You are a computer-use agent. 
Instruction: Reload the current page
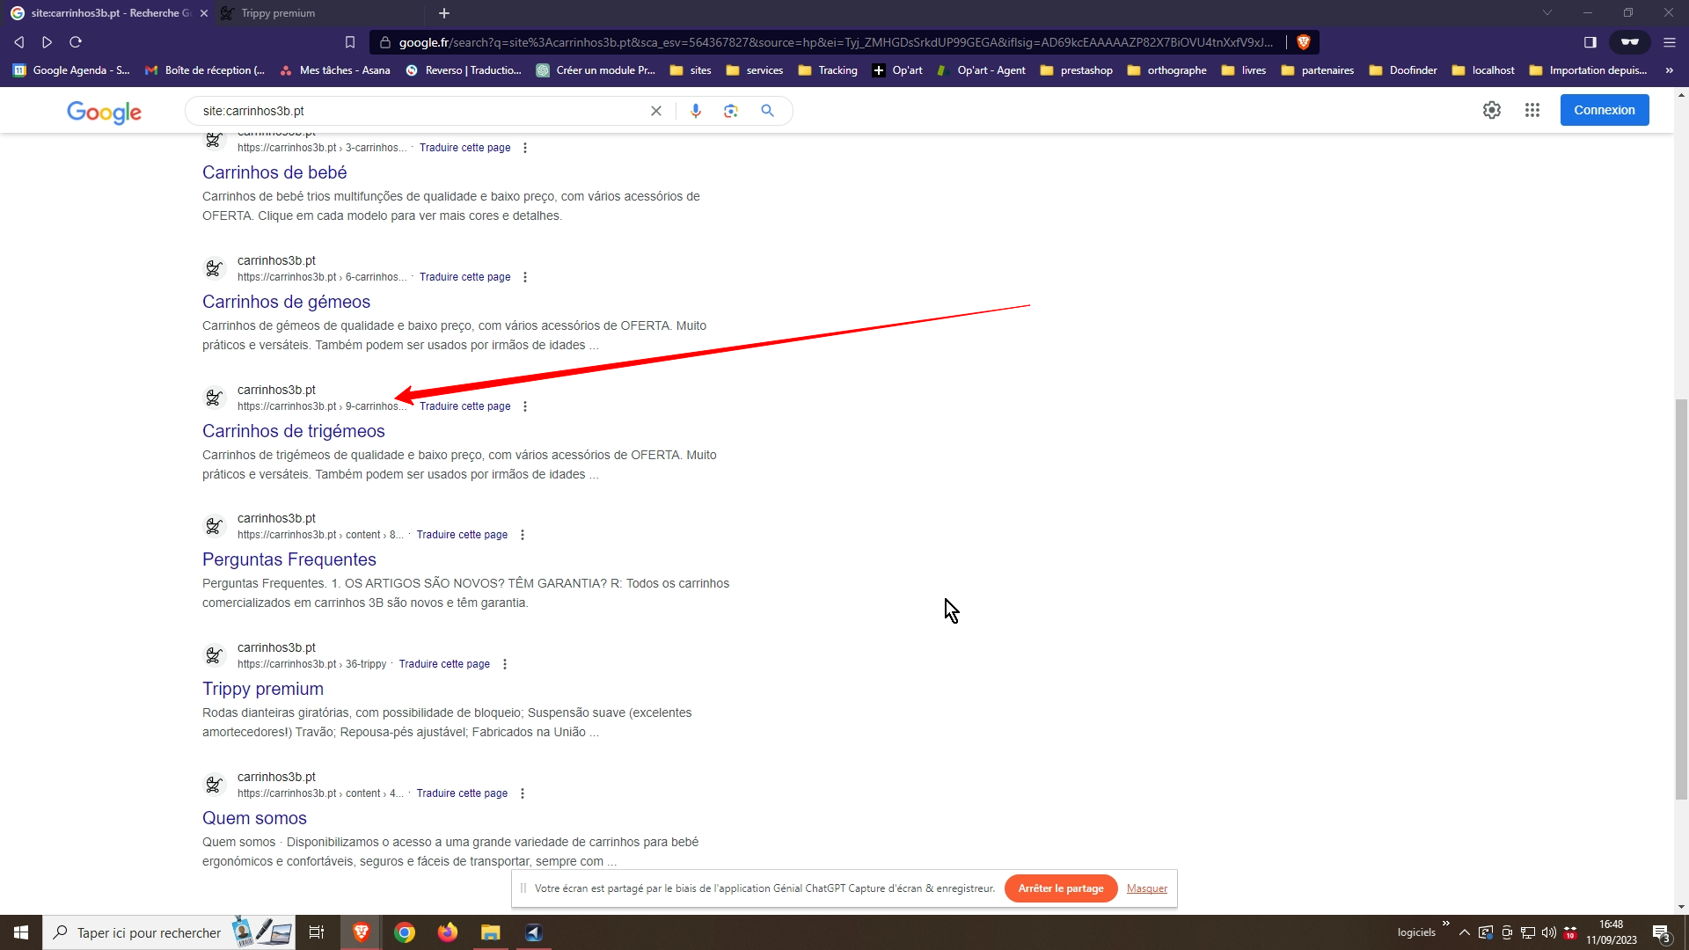pos(76,42)
